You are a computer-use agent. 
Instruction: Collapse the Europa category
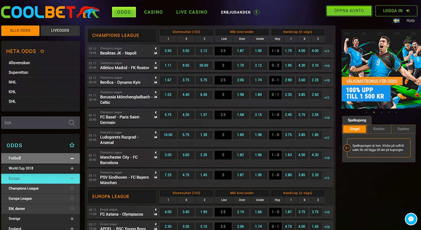pyautogui.click(x=72, y=178)
